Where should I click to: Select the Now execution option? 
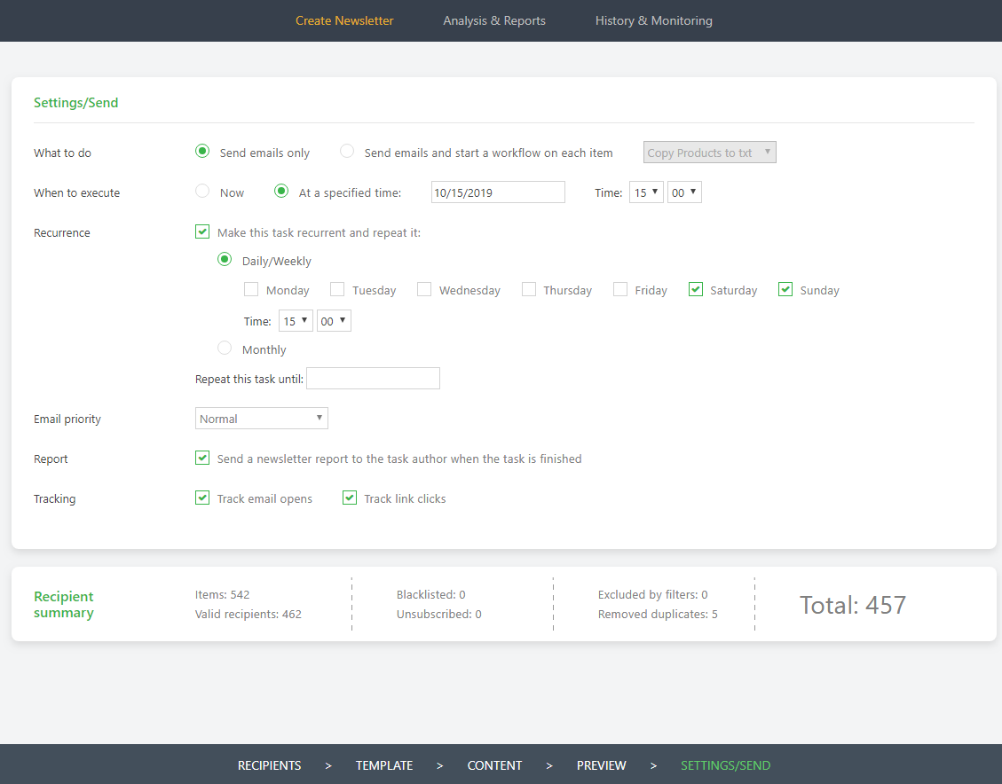[202, 192]
